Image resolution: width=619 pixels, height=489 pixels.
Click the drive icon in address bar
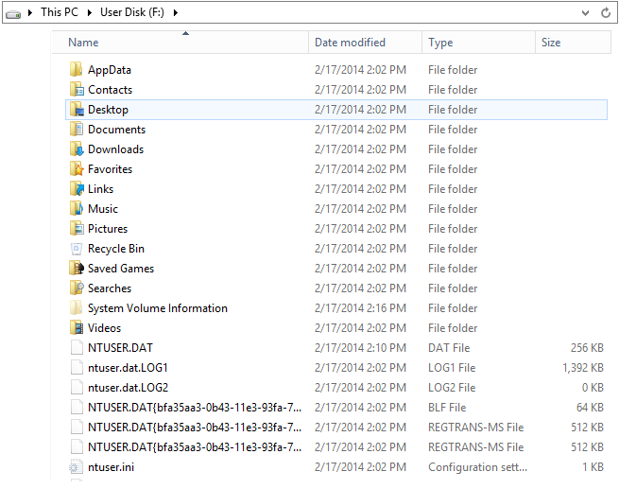click(x=15, y=12)
